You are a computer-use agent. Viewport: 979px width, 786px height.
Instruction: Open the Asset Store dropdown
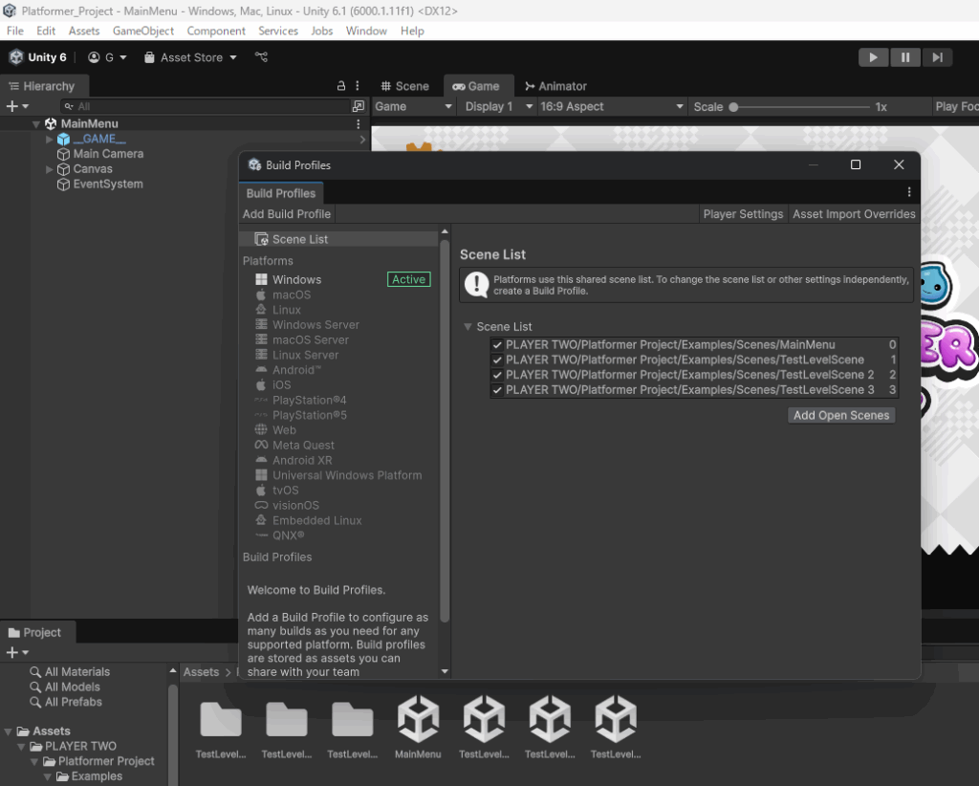click(190, 57)
